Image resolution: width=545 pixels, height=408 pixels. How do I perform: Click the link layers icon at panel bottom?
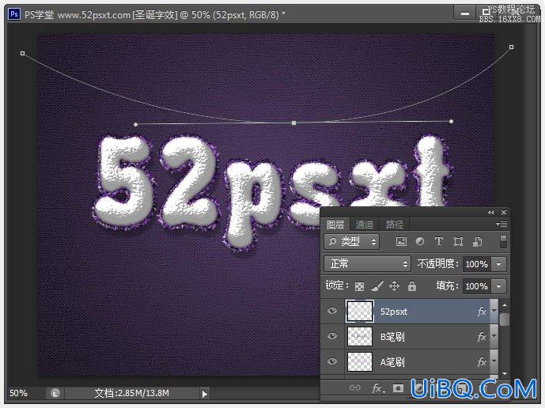click(355, 387)
